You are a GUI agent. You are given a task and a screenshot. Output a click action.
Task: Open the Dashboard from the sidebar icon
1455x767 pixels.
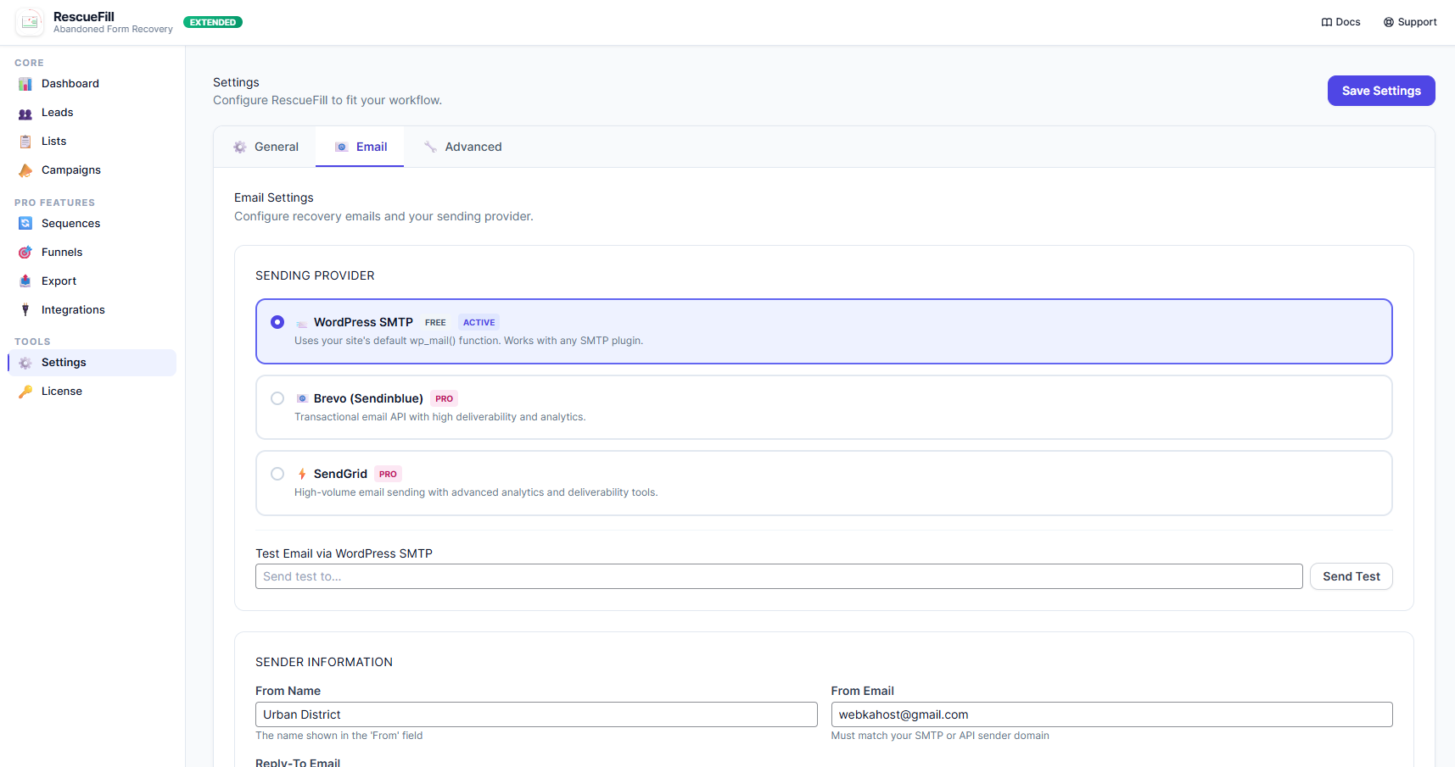click(x=25, y=83)
